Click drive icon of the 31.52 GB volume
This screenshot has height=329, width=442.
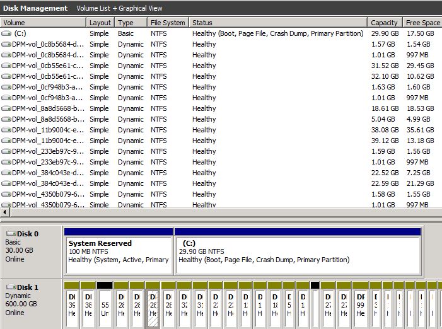[6, 66]
